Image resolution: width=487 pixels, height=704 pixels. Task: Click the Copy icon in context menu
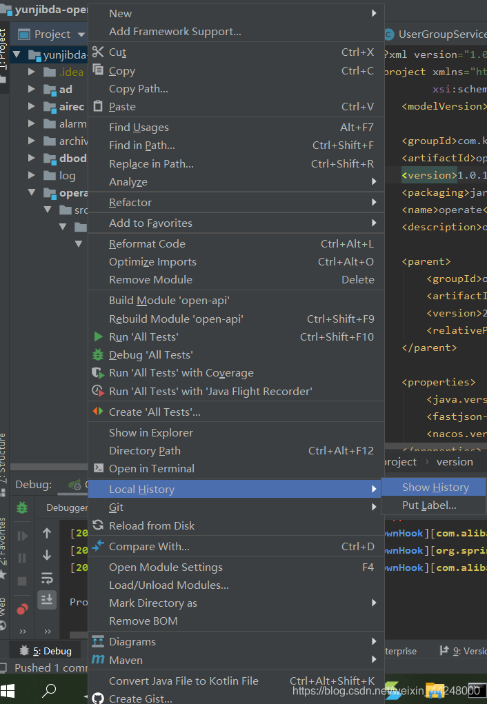pos(98,70)
